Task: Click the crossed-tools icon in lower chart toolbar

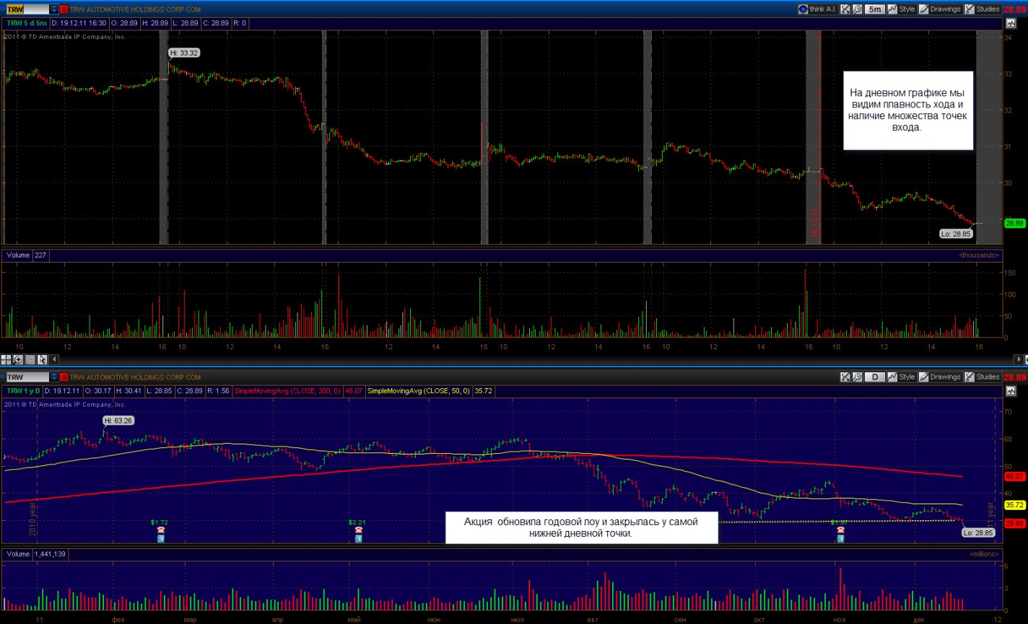Action: [846, 377]
